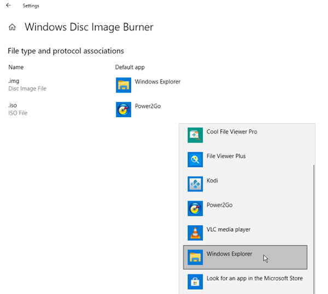328x294 pixels.
Task: Click the app list vertical scrollbar
Action: (314, 229)
